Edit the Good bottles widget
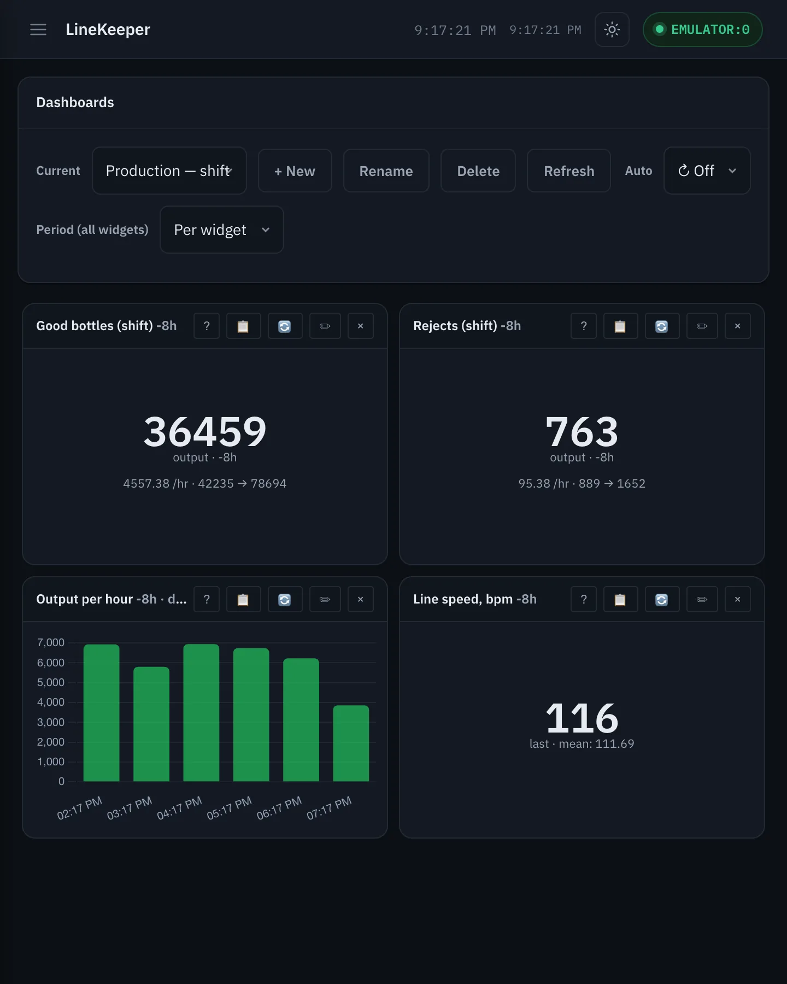787x984 pixels. click(x=325, y=326)
